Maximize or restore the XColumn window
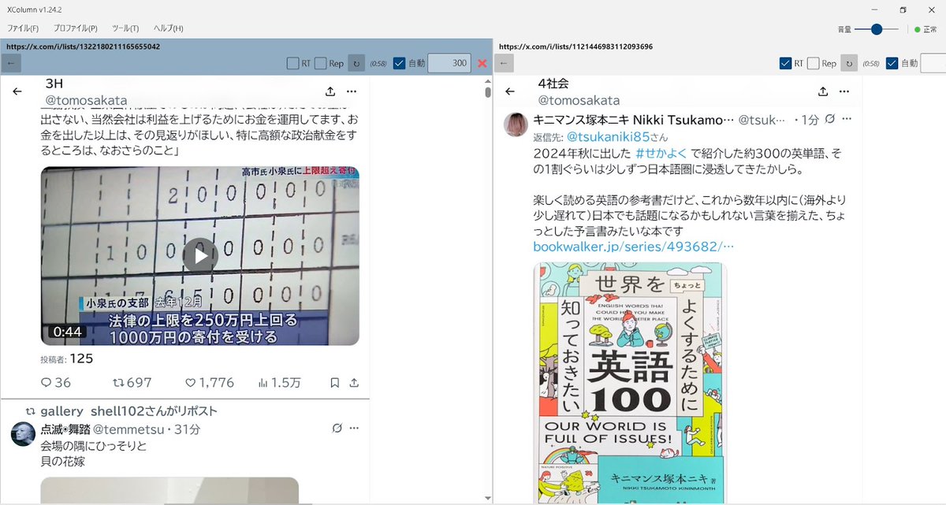This screenshot has width=946, height=505. tap(903, 9)
